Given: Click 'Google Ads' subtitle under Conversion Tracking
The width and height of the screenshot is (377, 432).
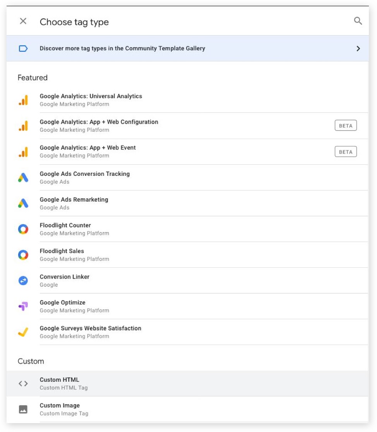Looking at the screenshot, I should tap(55, 182).
